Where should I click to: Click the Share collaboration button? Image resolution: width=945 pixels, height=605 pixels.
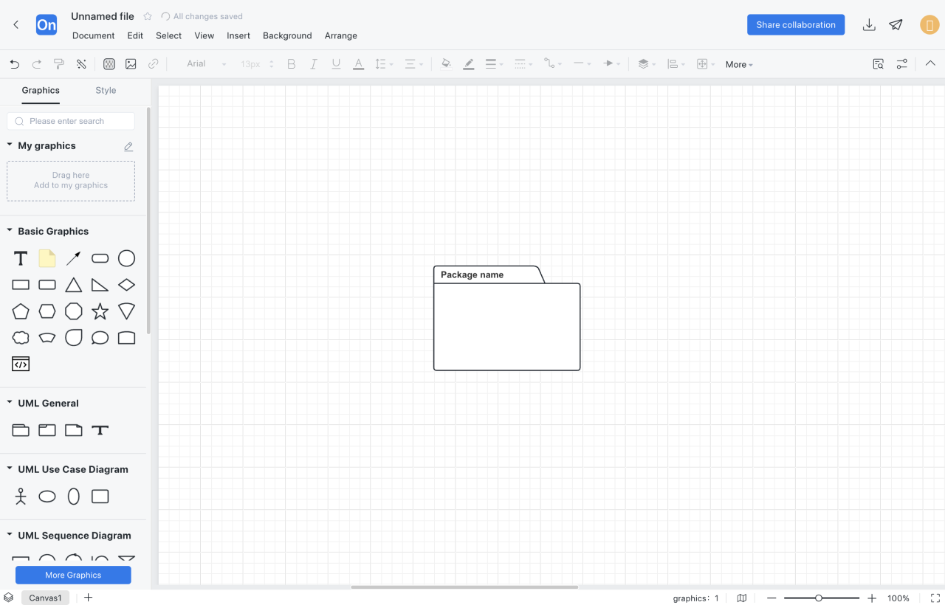[796, 25]
